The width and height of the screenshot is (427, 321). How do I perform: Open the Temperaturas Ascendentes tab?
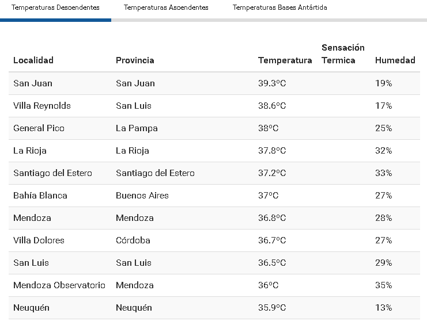pos(166,7)
